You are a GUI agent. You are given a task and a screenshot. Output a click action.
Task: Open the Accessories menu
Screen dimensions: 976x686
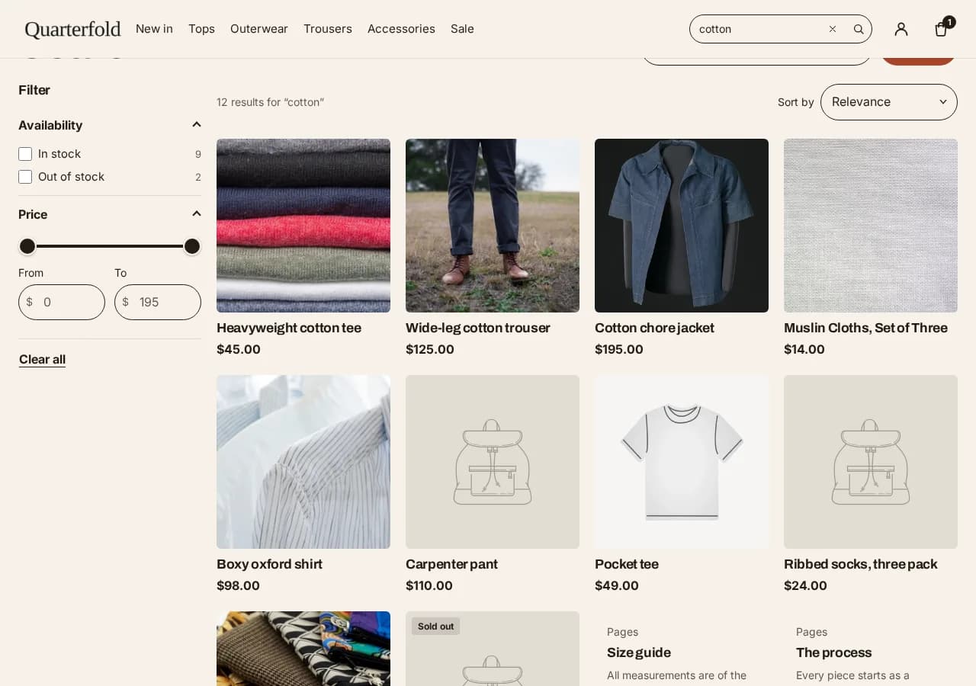coord(401,29)
